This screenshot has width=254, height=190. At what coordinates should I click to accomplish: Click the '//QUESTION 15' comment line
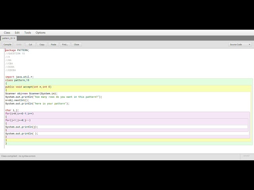pos(15,54)
